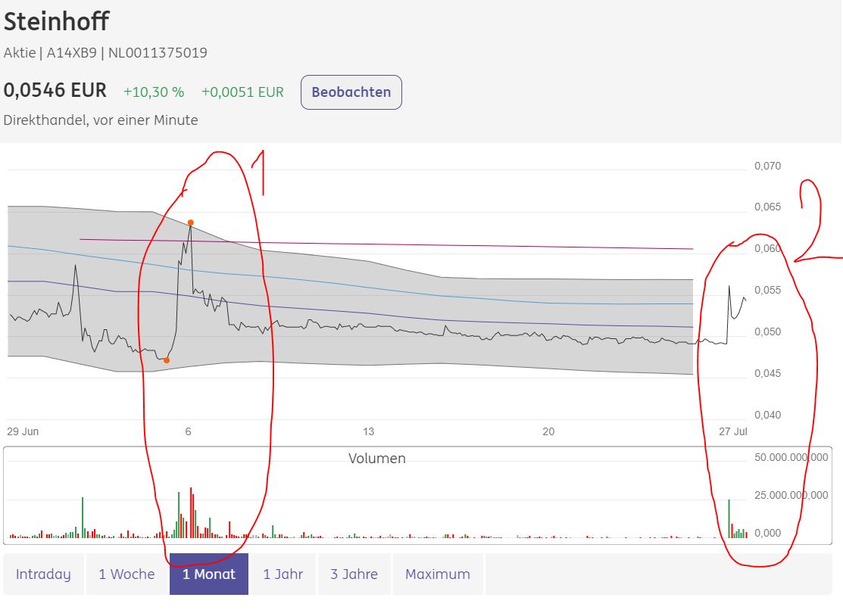
Task: Click the 13 date axis label
Action: point(368,431)
